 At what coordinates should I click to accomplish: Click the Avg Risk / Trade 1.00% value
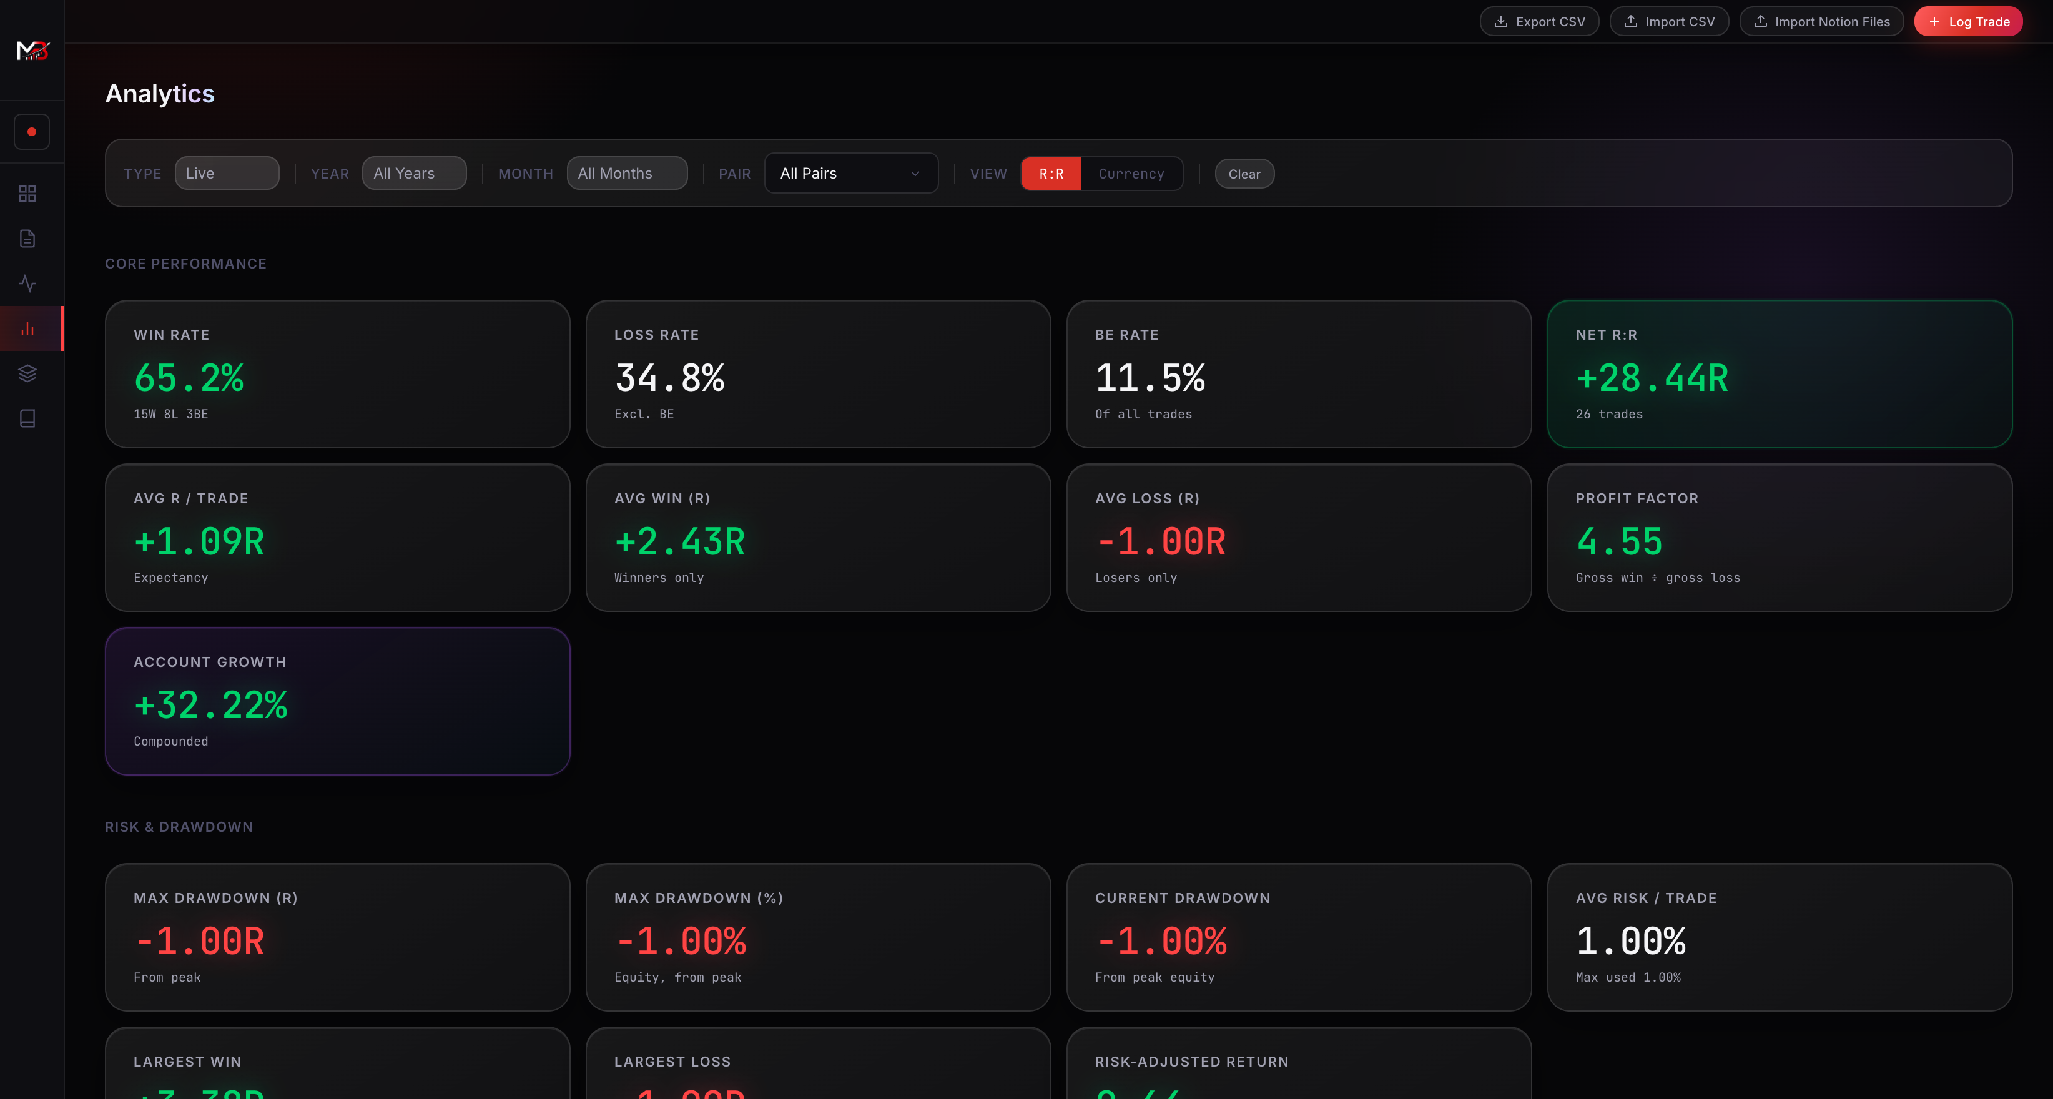pos(1631,941)
